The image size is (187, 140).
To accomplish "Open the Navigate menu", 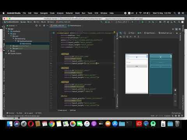I will [44, 13].
